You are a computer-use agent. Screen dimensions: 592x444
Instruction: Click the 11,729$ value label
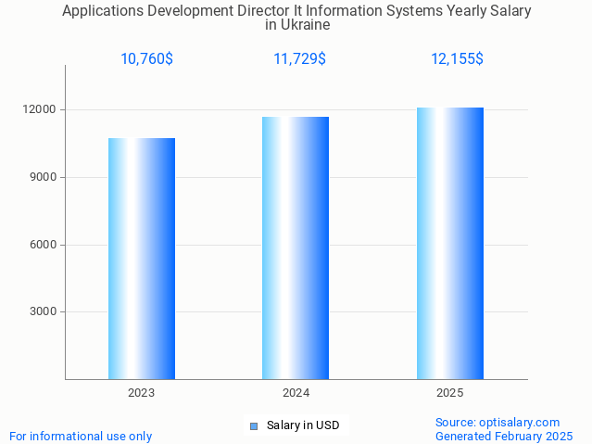pyautogui.click(x=300, y=59)
